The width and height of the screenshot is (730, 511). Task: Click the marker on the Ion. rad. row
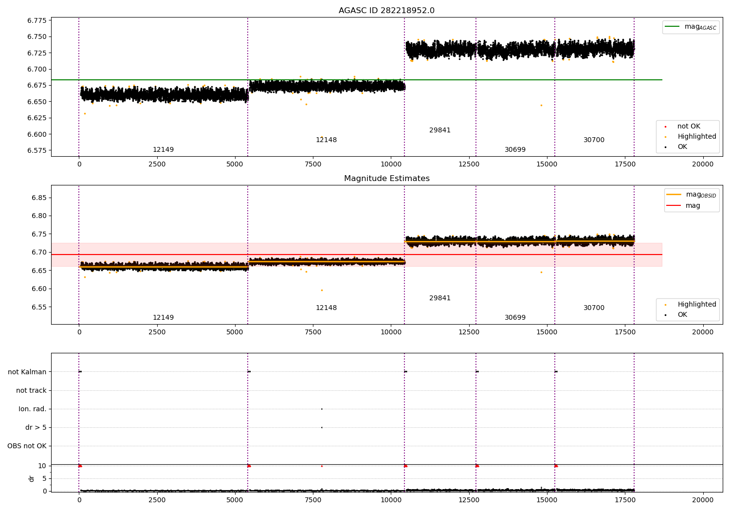tap(322, 409)
